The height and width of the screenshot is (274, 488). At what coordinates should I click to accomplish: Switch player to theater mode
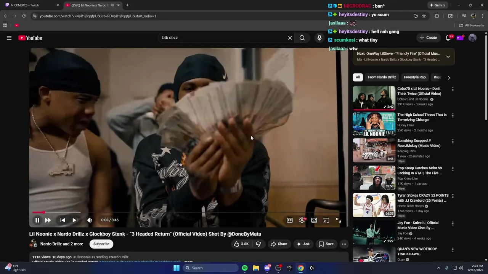pos(314,220)
